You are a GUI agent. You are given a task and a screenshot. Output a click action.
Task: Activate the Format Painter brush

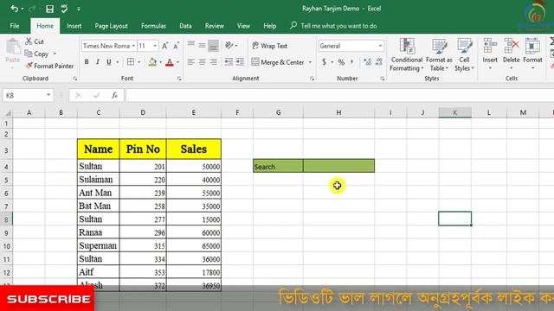point(49,66)
